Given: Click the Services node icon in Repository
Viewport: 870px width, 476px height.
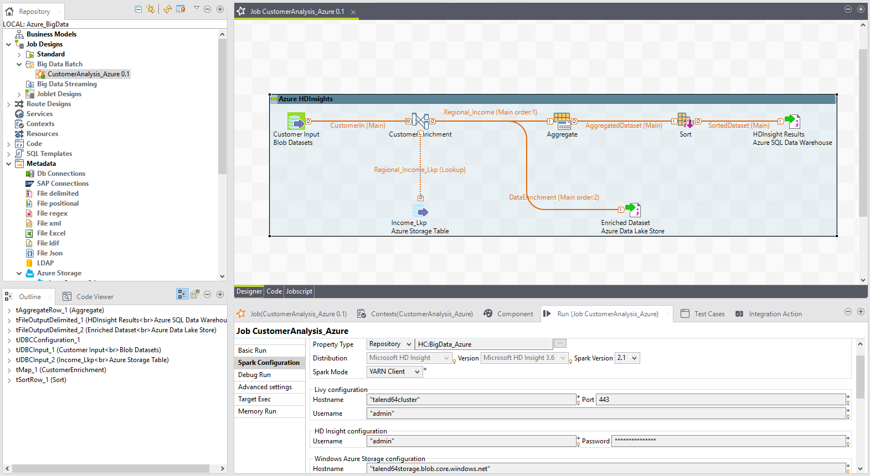Looking at the screenshot, I should coord(19,114).
